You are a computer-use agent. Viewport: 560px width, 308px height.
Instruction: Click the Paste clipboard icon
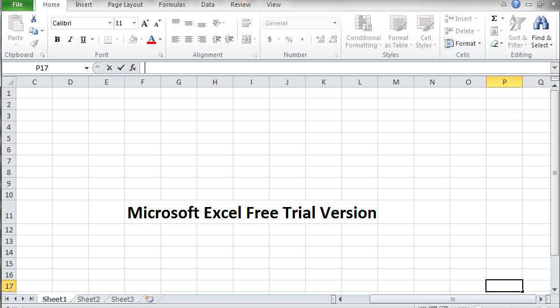[15, 24]
